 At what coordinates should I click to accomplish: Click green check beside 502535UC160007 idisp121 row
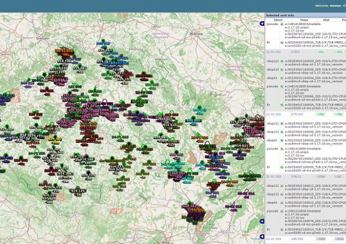(282, 124)
